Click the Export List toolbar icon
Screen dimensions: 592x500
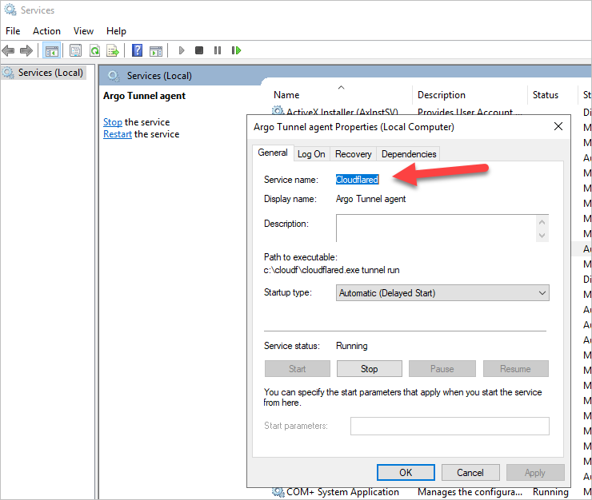tap(113, 50)
